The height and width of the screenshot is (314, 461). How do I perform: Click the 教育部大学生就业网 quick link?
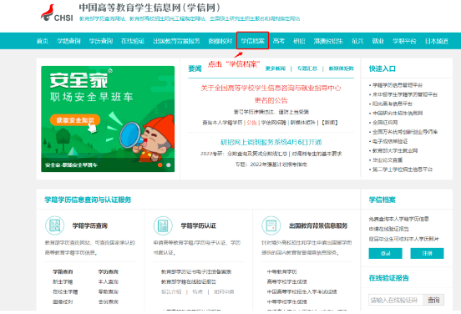coord(395,150)
